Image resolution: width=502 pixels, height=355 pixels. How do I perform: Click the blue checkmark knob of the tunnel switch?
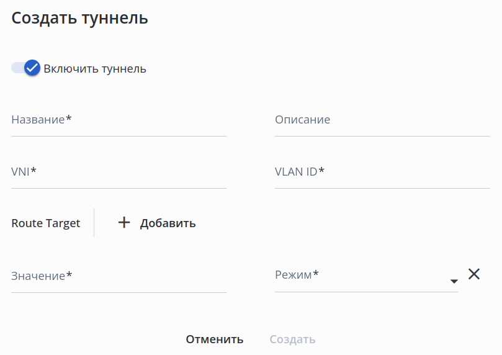(x=32, y=68)
